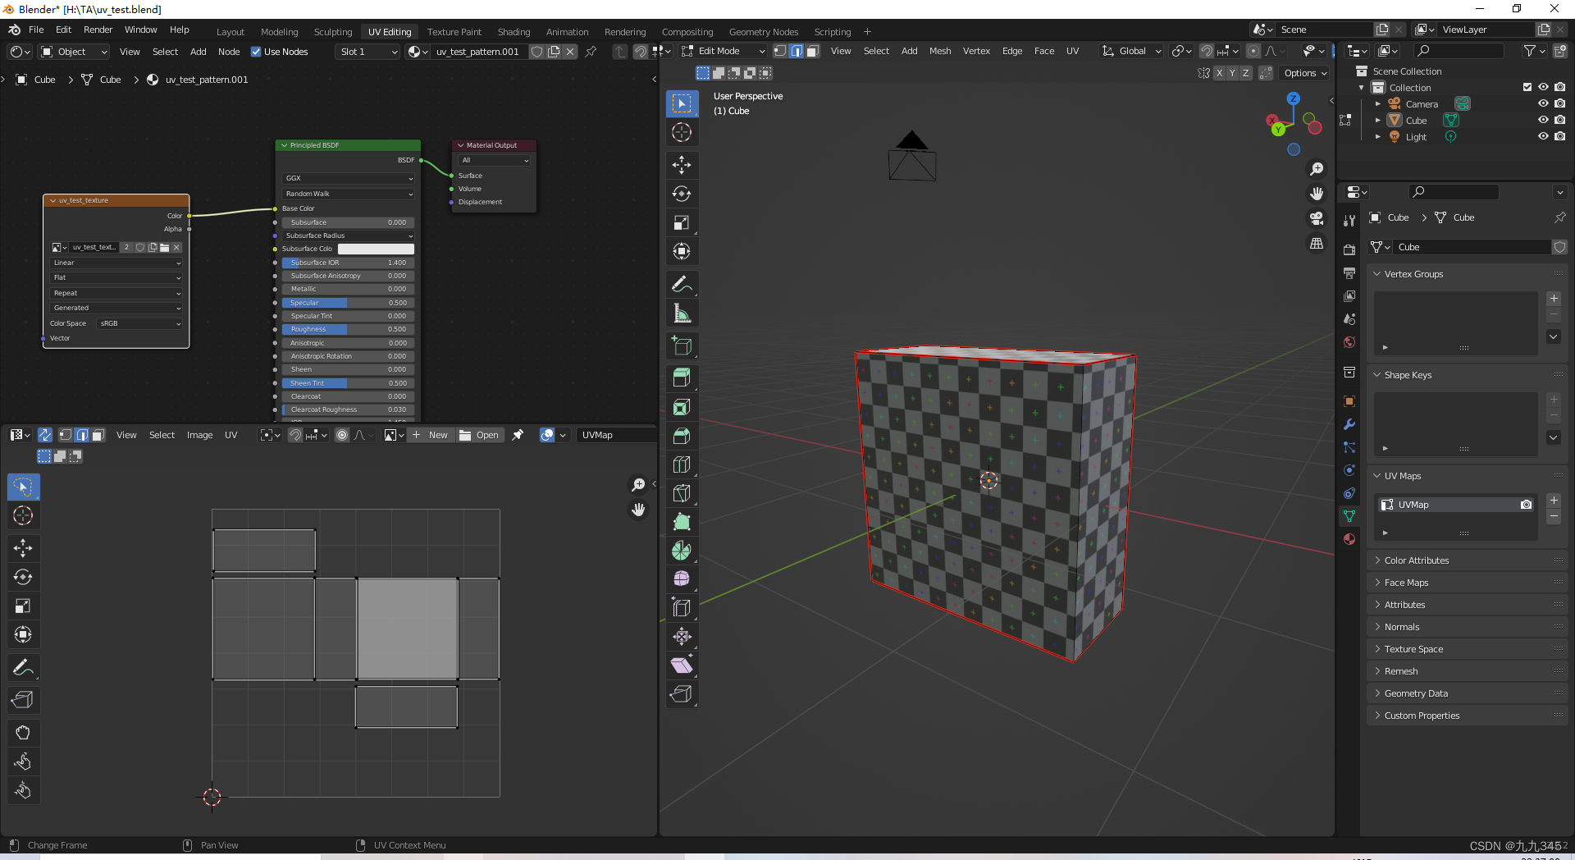This screenshot has width=1575, height=860.
Task: Click the Grab brush in UV editor
Action: pos(23,733)
